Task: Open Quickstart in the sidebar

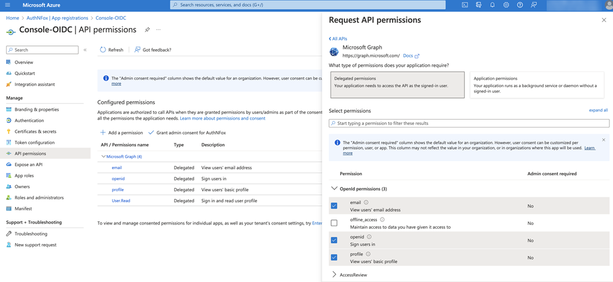Action: pos(25,73)
